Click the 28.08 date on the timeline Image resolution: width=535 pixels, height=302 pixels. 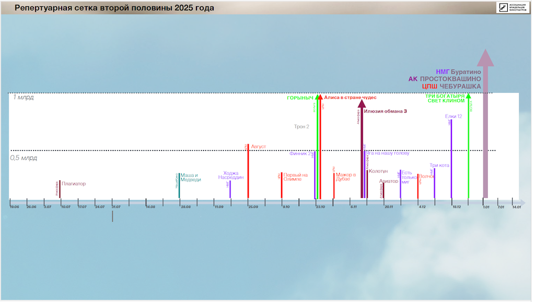185,207
